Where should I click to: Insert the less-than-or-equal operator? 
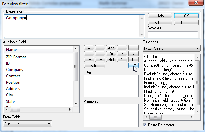pyautogui.click(x=89, y=60)
